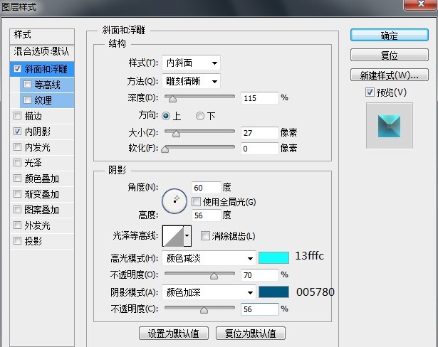This screenshot has width=438, height=347.
Task: Select 下 direction radio button
Action: pos(200,116)
